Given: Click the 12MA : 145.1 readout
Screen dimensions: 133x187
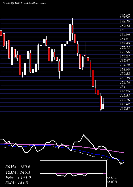Looking at the screenshot, I should tap(18, 172).
